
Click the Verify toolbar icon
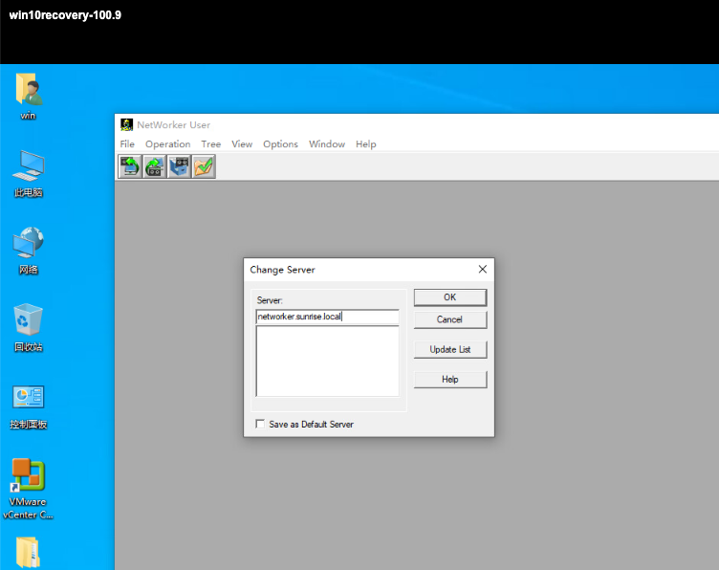pos(204,166)
